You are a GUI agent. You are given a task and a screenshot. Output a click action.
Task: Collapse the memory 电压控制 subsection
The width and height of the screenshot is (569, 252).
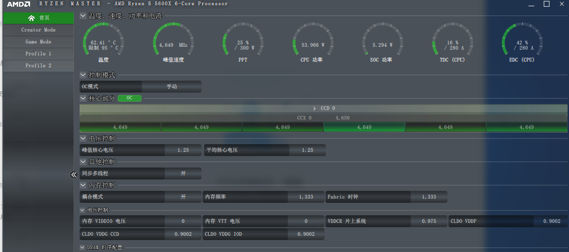[x=82, y=210]
